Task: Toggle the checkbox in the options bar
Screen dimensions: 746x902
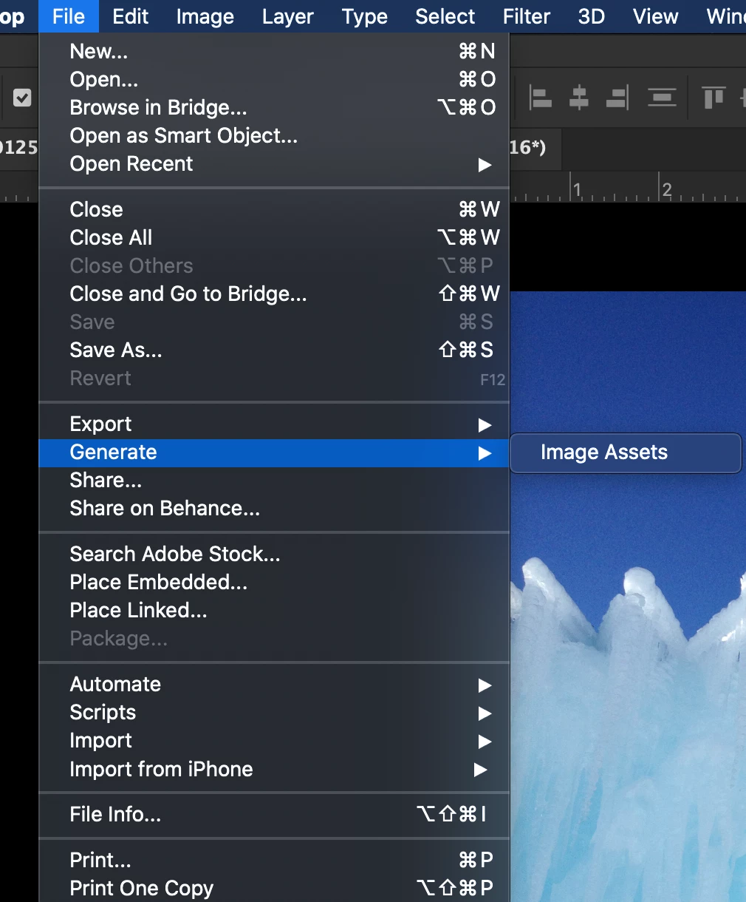Action: pos(22,98)
